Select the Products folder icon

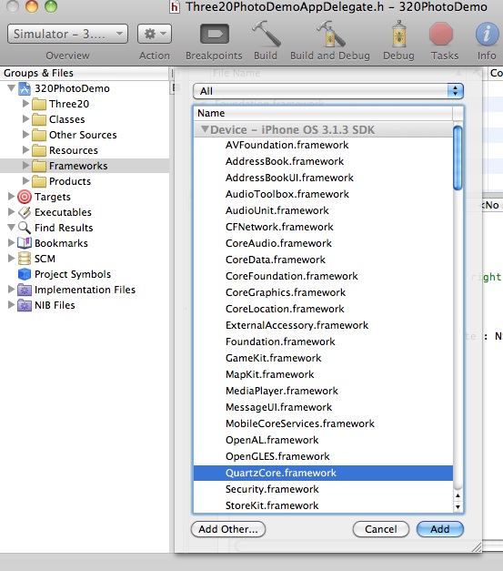point(39,181)
